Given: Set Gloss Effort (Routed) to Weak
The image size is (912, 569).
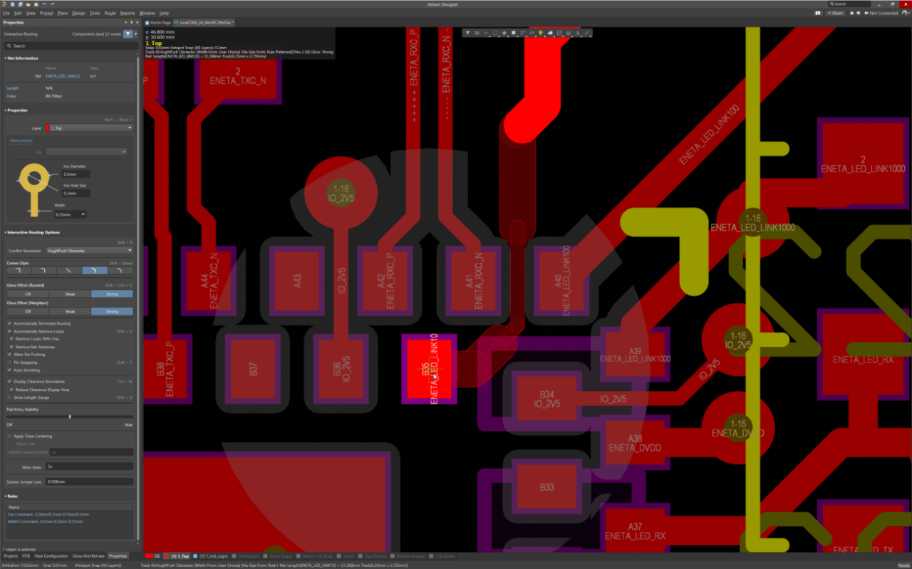Looking at the screenshot, I should tap(70, 293).
